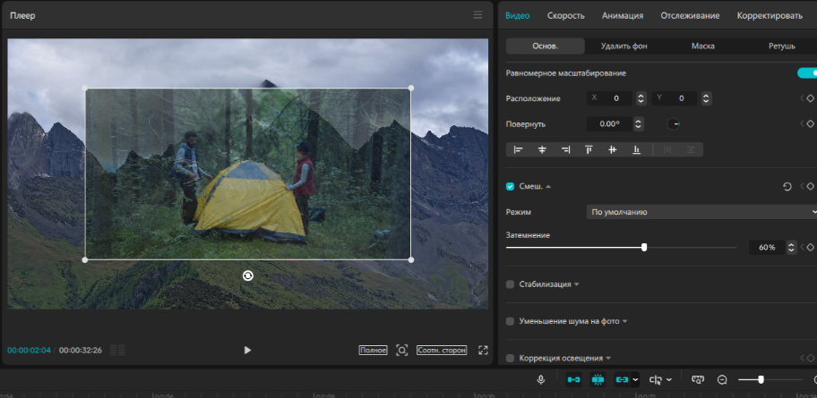817x398 pixels.
Task: Open the Режим dropdown По умолчанию
Action: tap(701, 212)
